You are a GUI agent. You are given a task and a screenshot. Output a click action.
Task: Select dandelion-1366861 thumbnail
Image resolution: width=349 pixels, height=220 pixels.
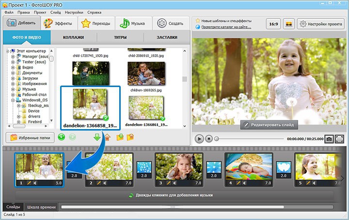pyautogui.click(x=146, y=108)
